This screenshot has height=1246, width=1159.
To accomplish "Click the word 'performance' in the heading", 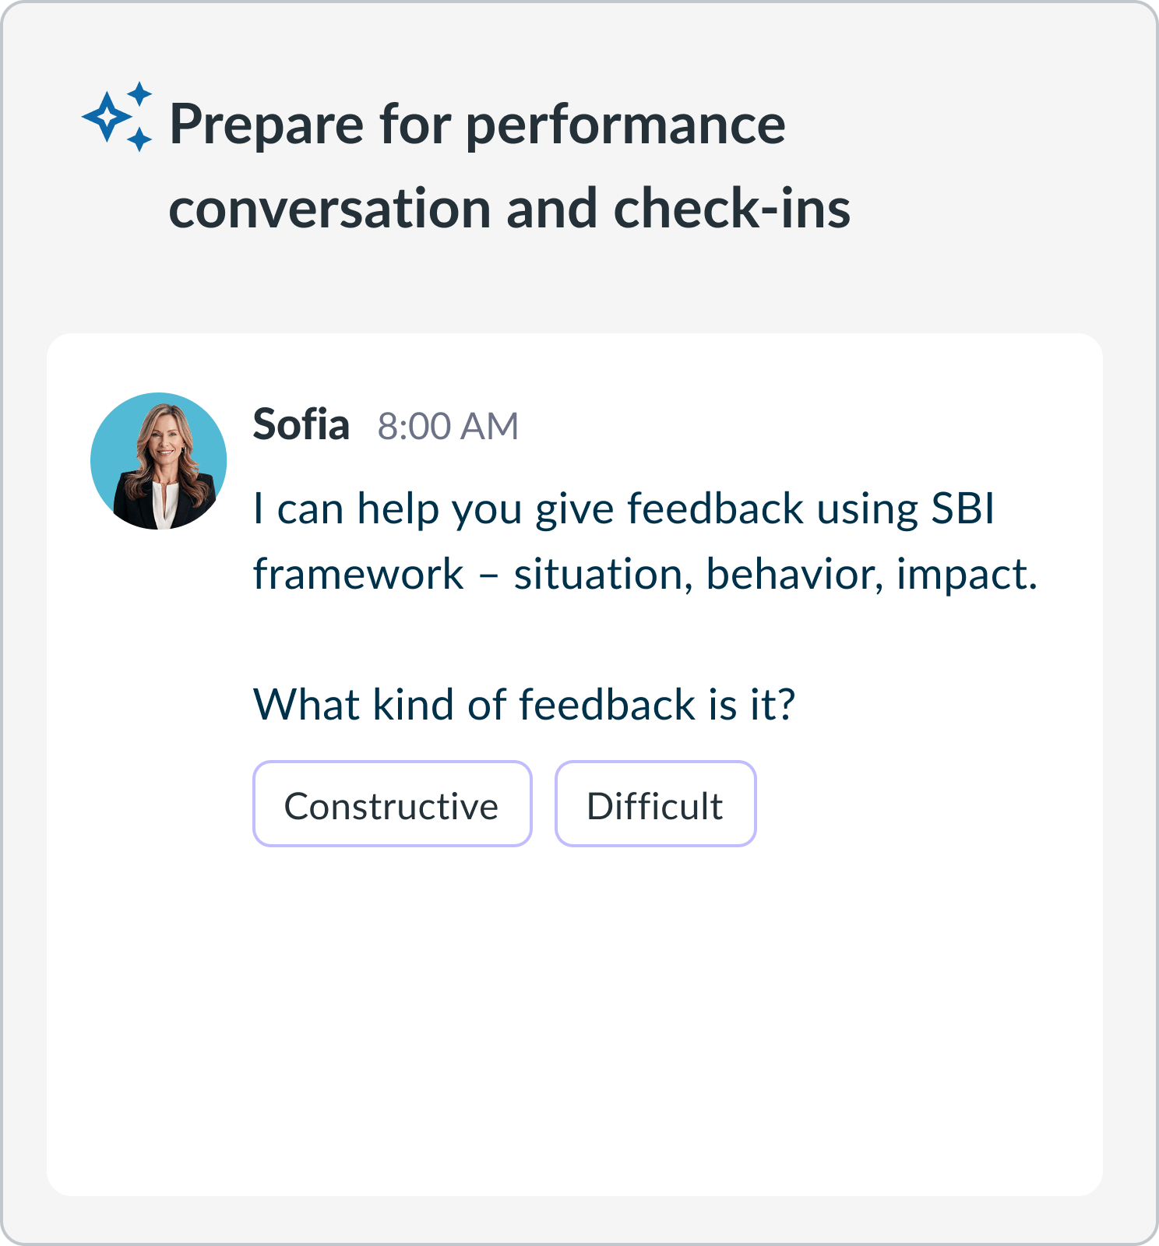I will tap(625, 126).
